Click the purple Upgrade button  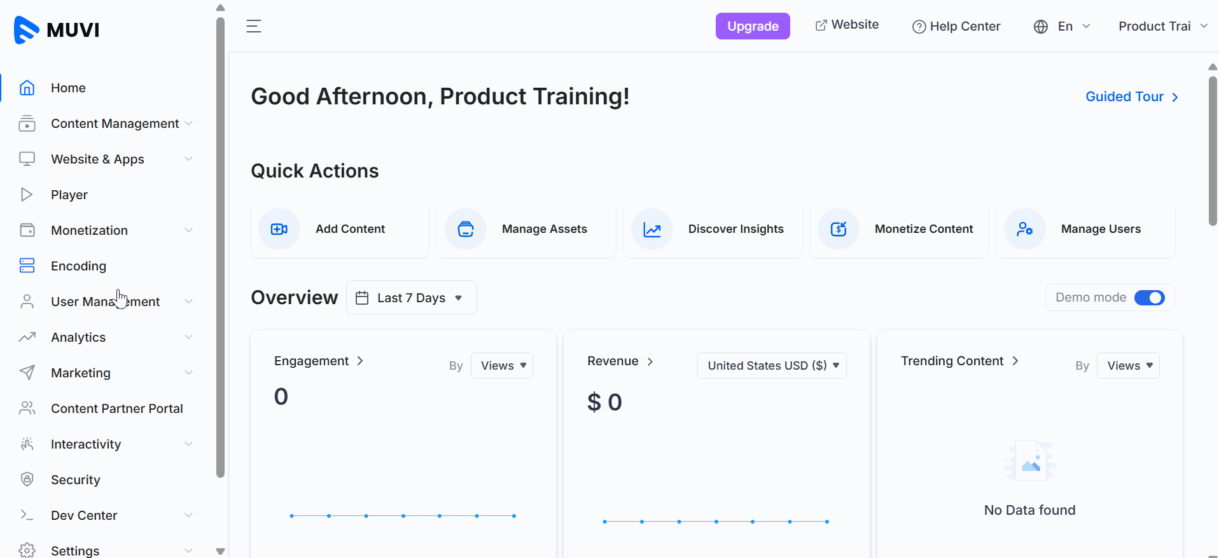(753, 26)
